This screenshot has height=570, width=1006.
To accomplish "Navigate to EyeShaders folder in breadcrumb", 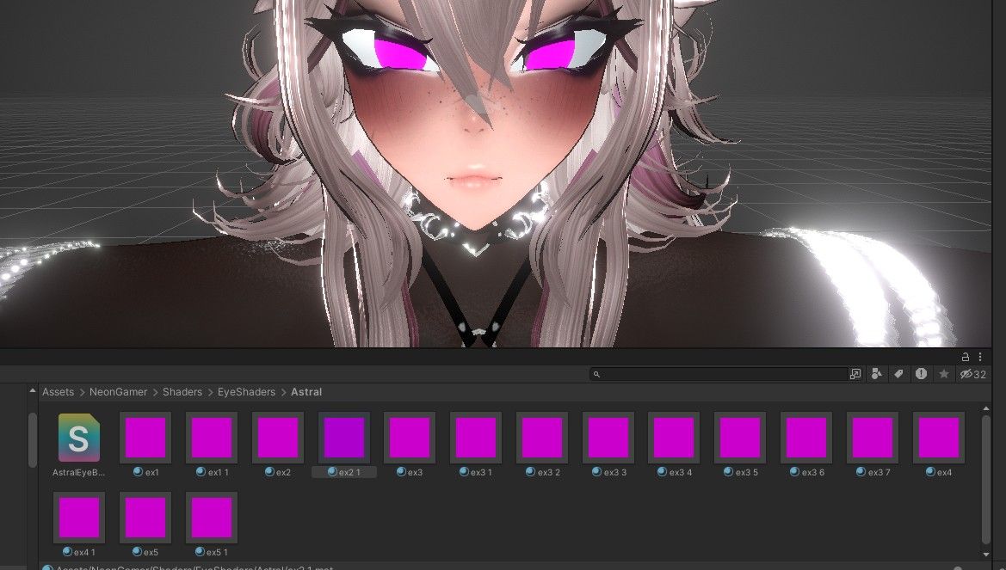I will click(246, 392).
